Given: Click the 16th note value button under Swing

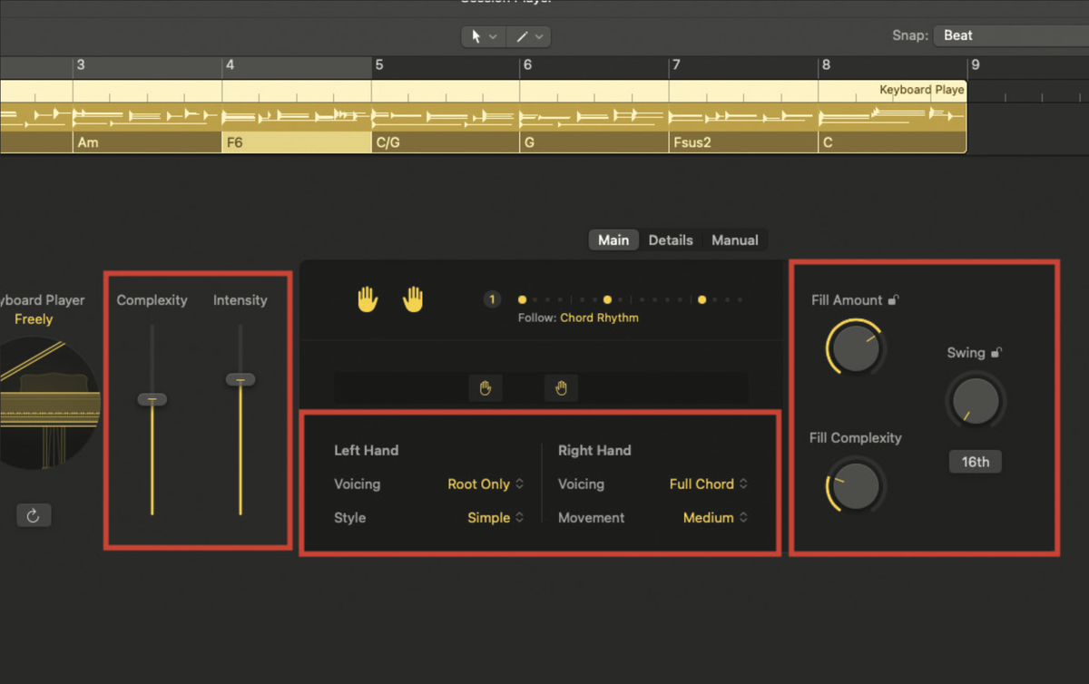Looking at the screenshot, I should 975,462.
